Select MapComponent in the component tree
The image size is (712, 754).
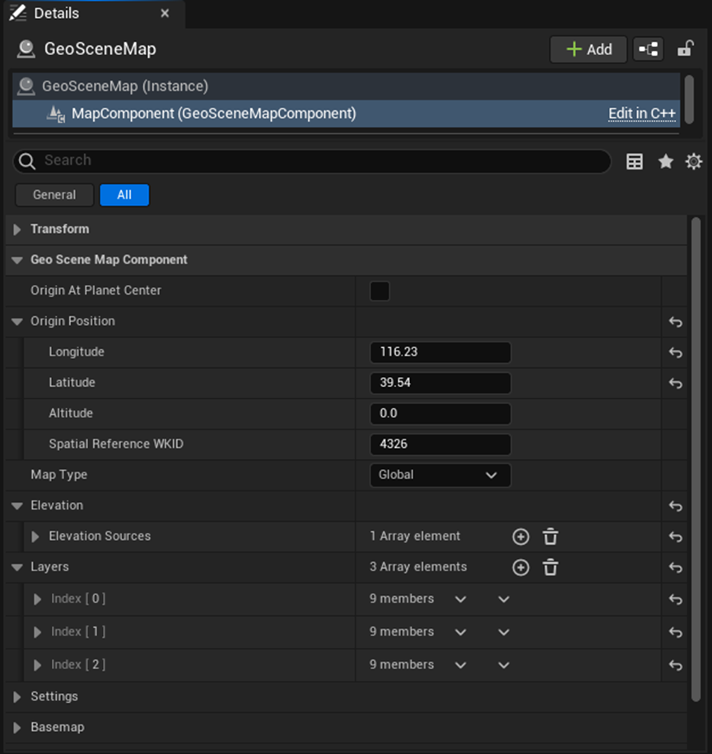pos(213,114)
